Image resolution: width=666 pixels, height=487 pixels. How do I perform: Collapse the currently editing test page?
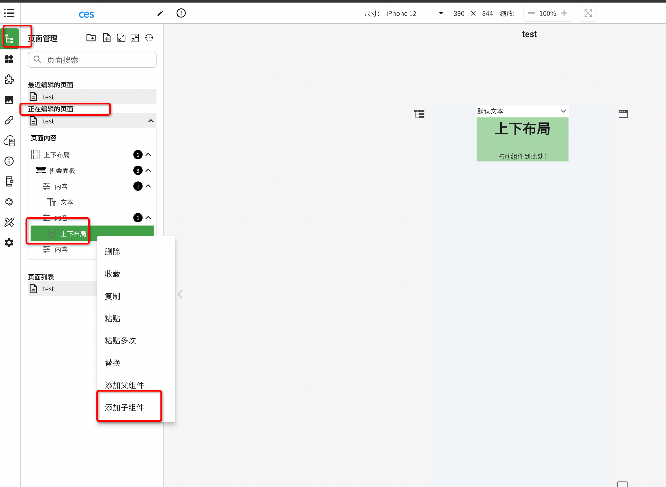coord(151,121)
